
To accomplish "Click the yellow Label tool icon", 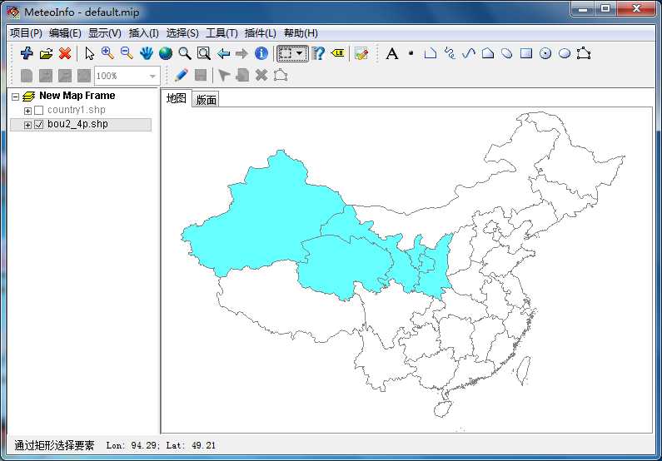I will coord(338,53).
